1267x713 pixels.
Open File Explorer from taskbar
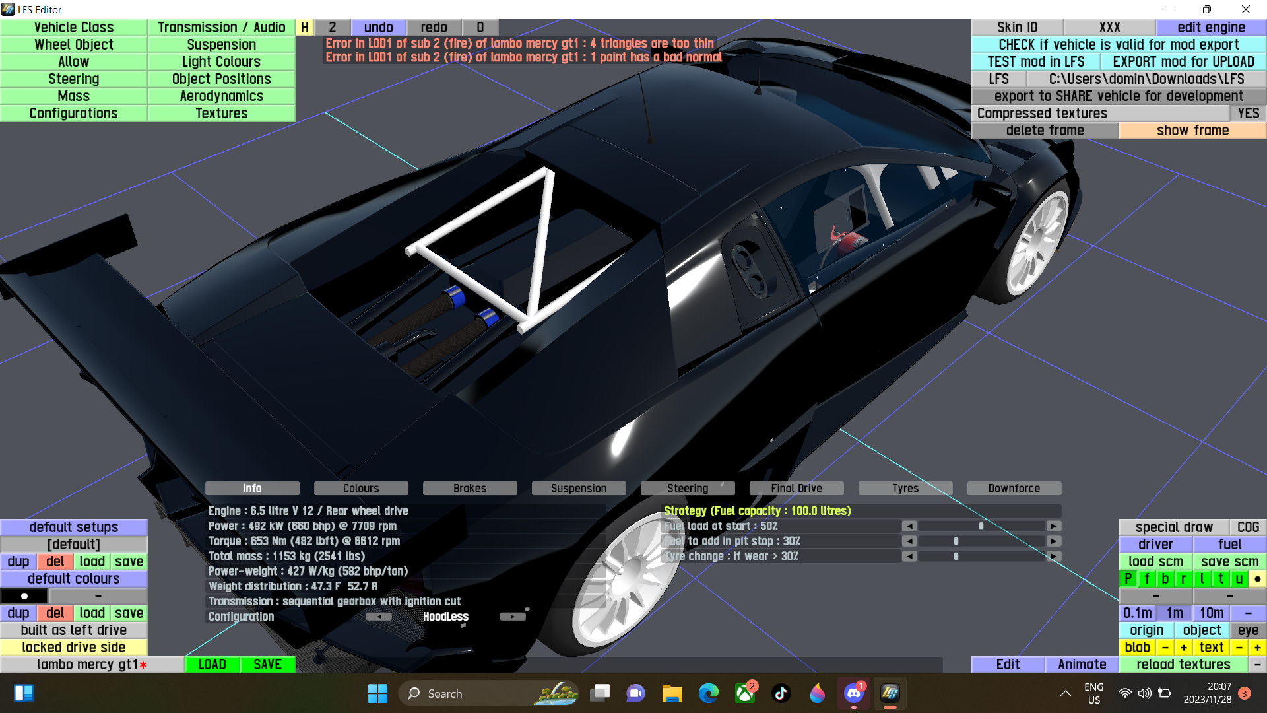pos(672,693)
